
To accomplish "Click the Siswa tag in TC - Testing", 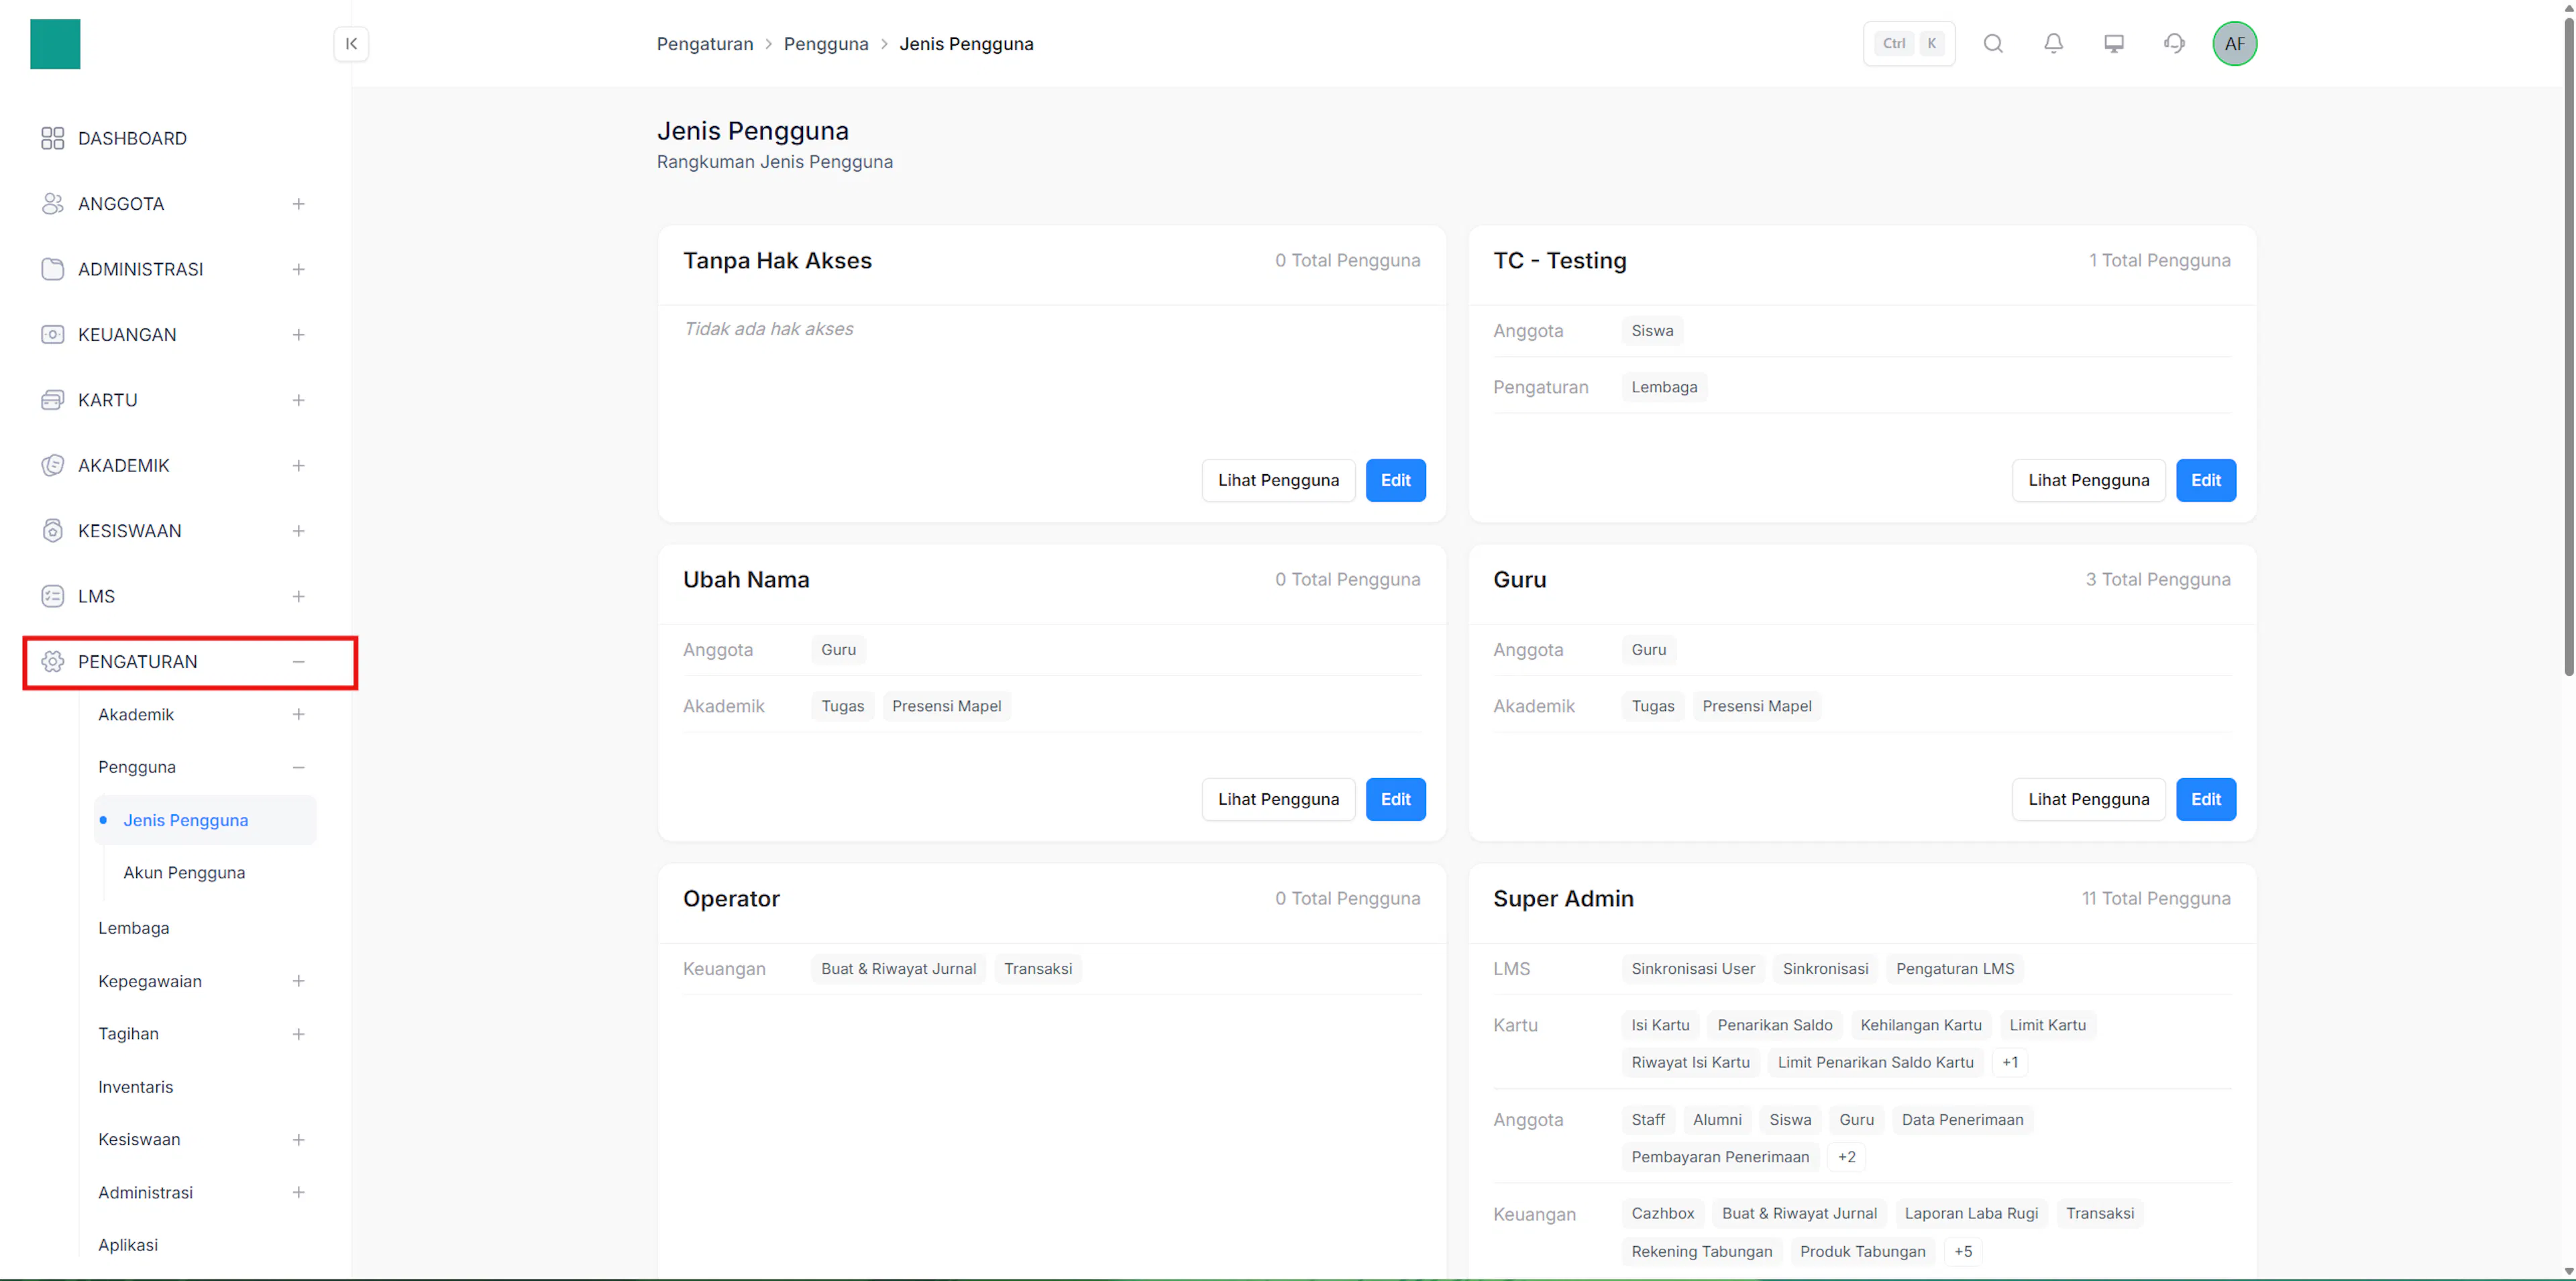I will pyautogui.click(x=1652, y=331).
